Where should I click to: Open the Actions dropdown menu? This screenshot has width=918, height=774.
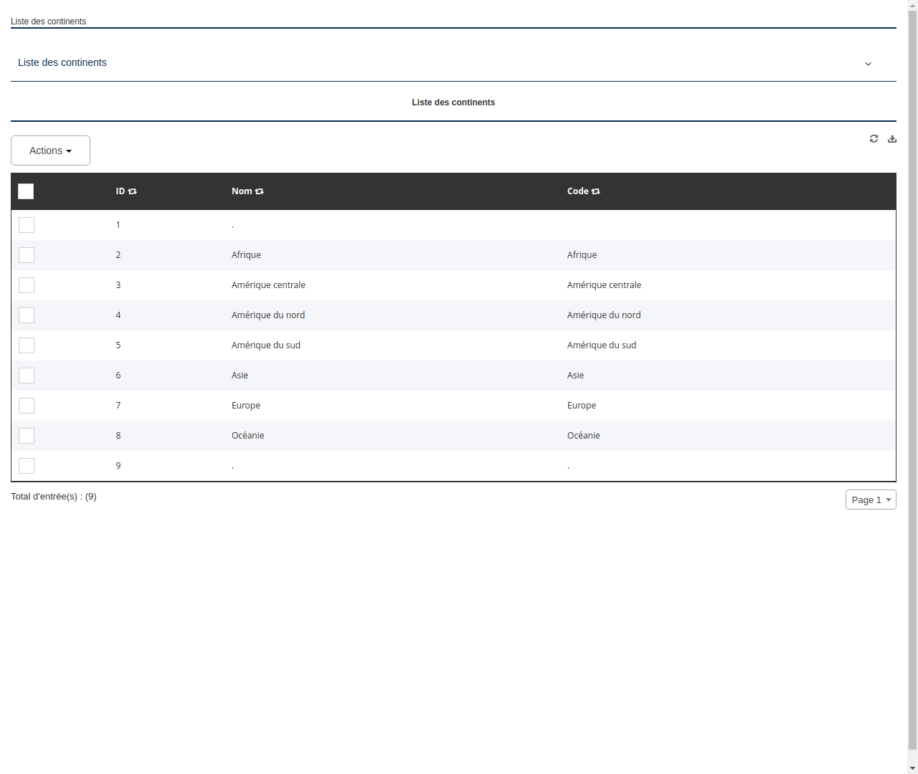(50, 150)
